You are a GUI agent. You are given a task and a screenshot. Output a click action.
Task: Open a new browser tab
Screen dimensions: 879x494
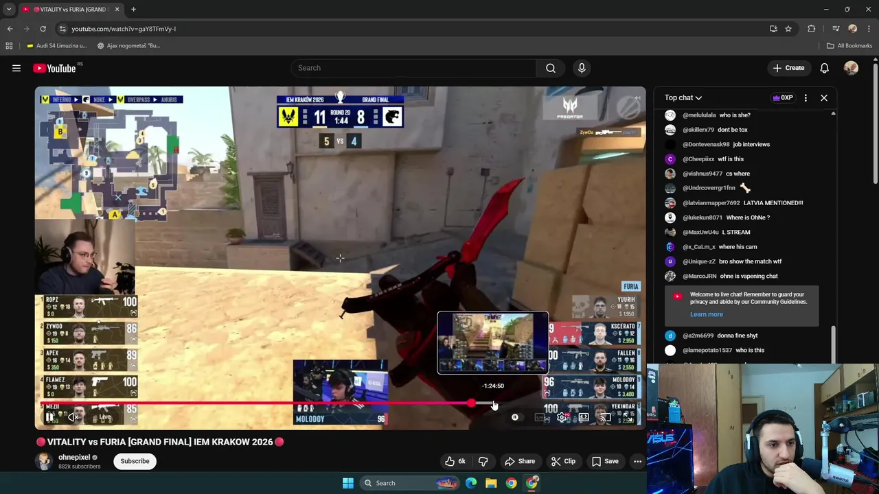coord(133,10)
